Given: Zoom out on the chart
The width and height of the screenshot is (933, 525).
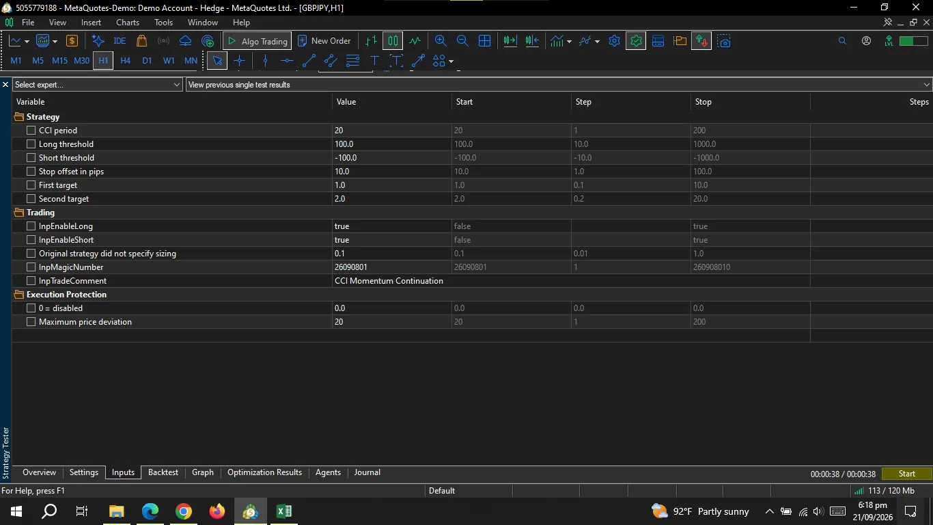Looking at the screenshot, I should [x=462, y=41].
